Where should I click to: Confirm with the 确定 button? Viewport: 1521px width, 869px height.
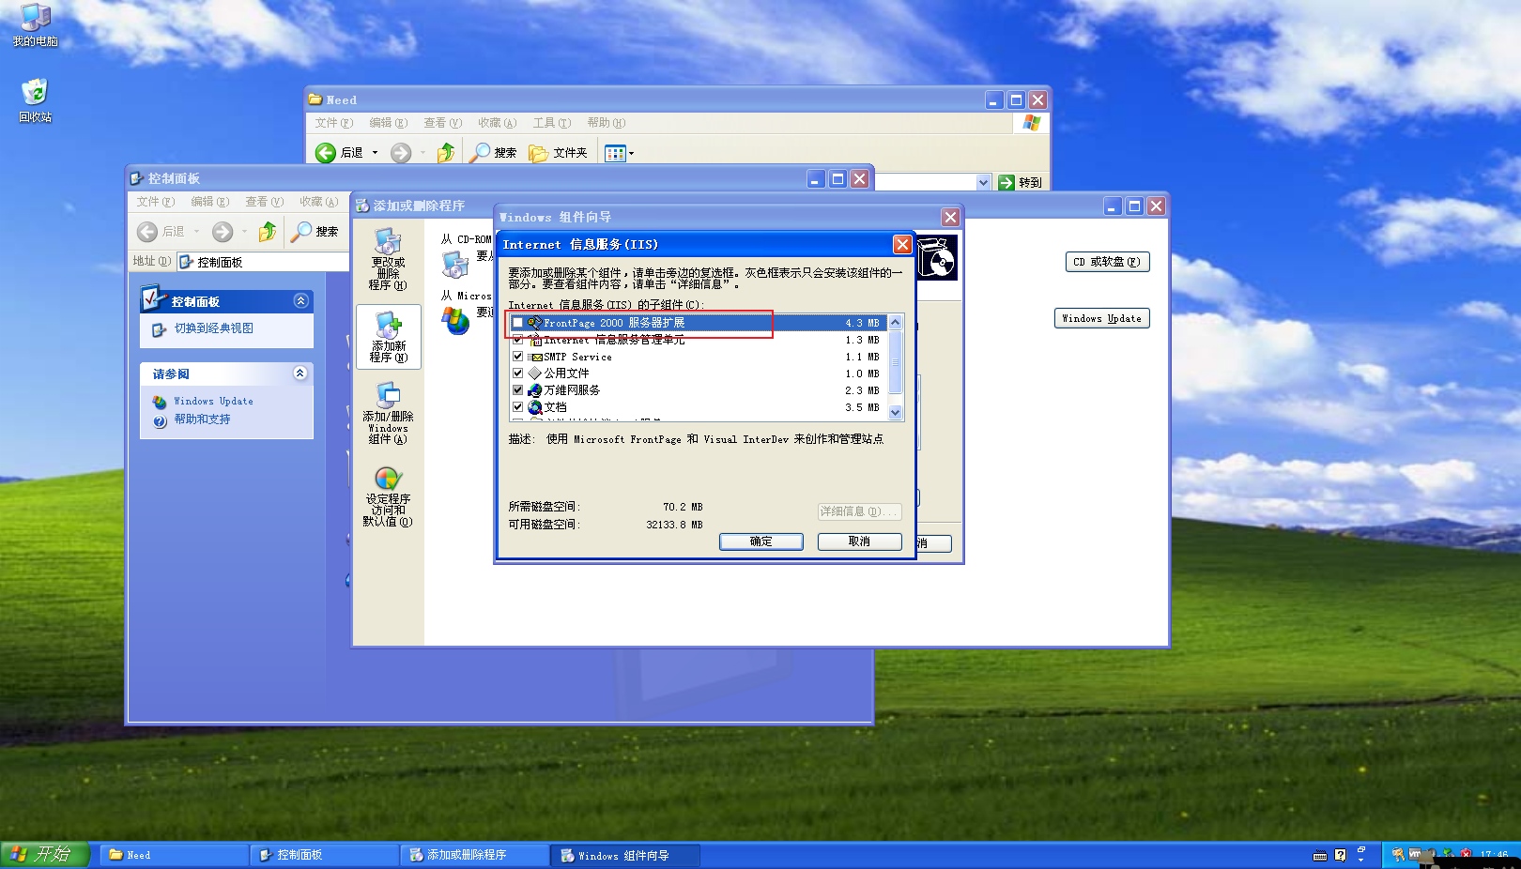pos(760,541)
